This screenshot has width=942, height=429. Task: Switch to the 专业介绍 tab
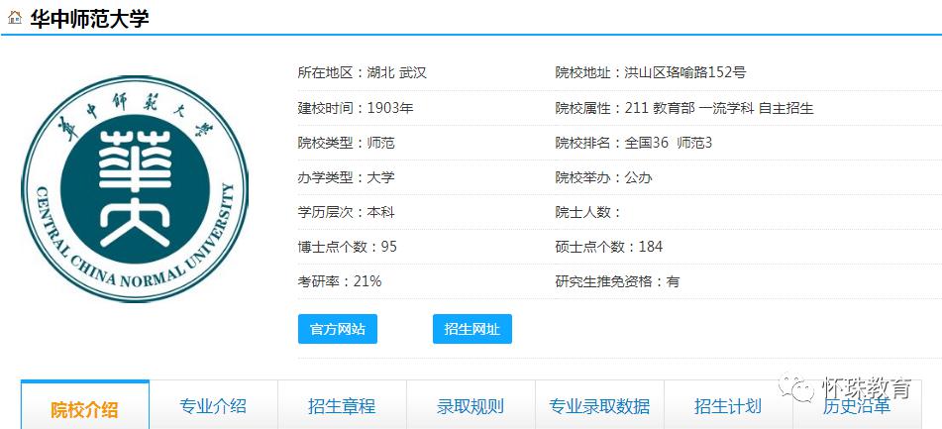click(x=213, y=406)
